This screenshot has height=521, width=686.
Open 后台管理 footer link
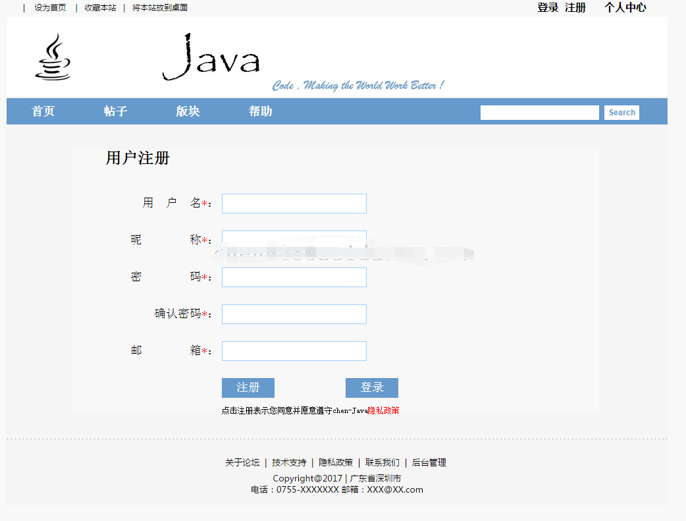coord(429,463)
